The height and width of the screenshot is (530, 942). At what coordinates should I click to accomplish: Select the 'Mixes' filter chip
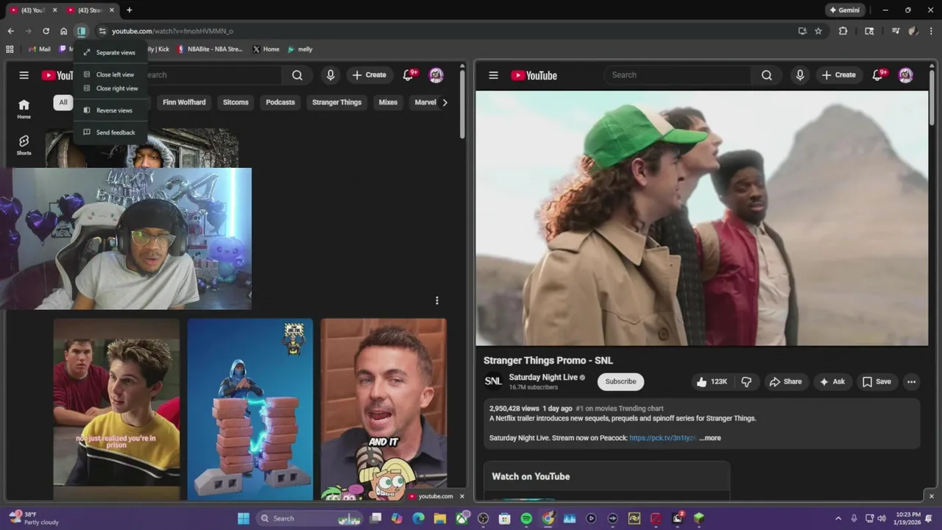click(x=388, y=102)
